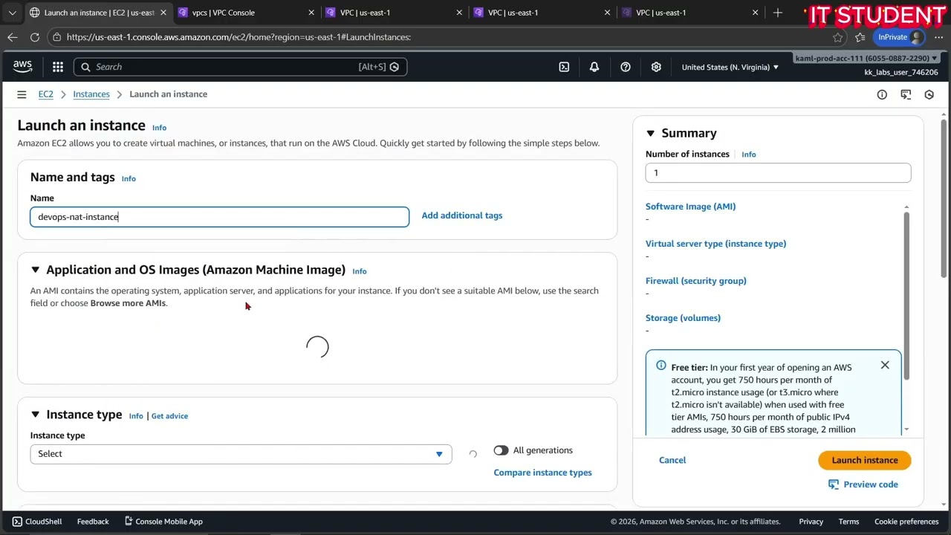Screen dimensions: 951x535
Task: Click the InPrivate profile button
Action: tap(899, 37)
